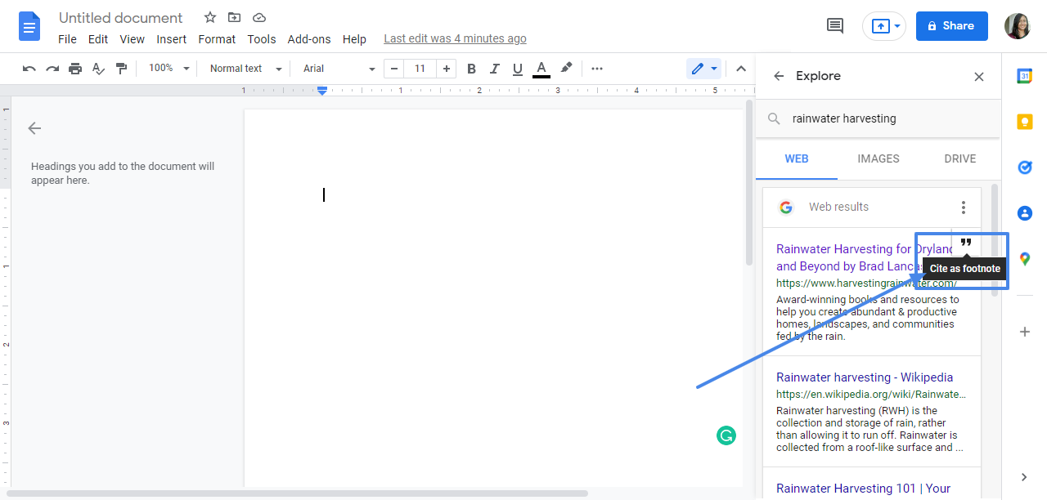Viewport: 1047px width, 500px height.
Task: Open the 100% zoom dropdown
Action: pyautogui.click(x=169, y=69)
